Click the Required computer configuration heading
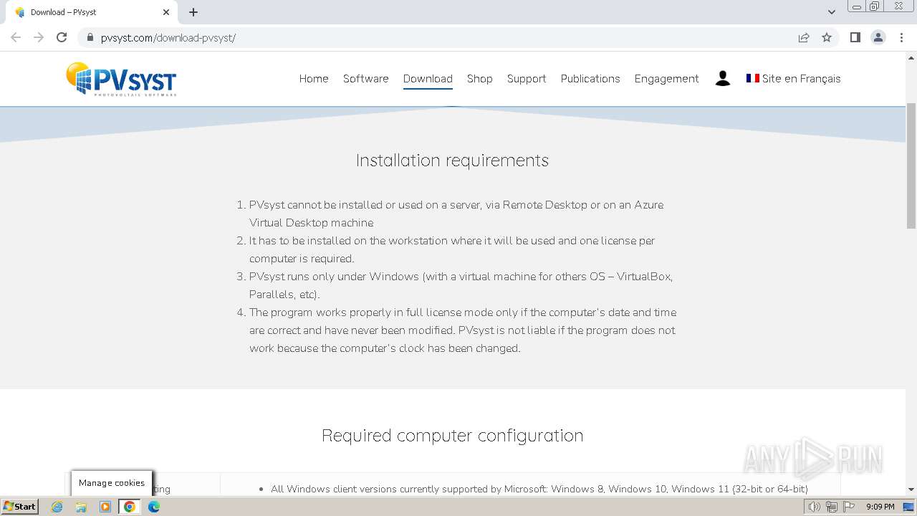The image size is (917, 516). 452,436
